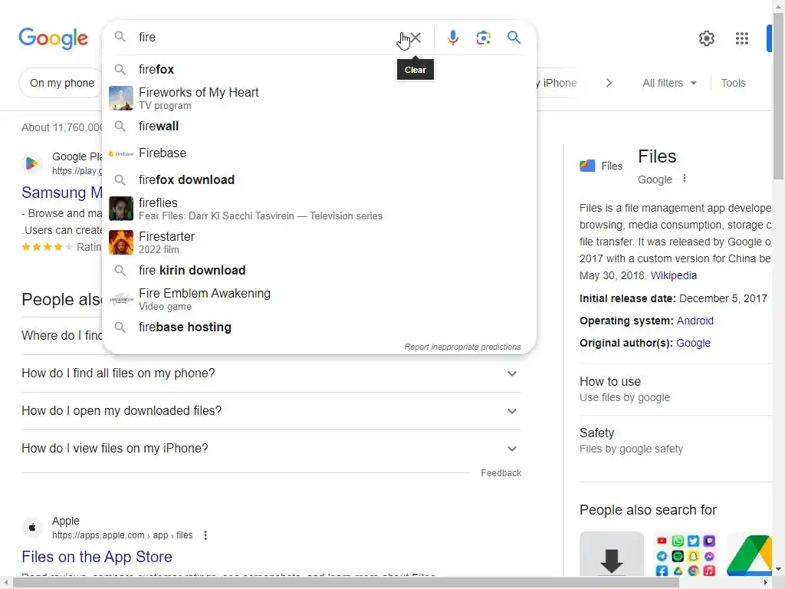Image resolution: width=785 pixels, height=589 pixels.
Task: Expand How do I find all files question
Action: [x=271, y=373]
